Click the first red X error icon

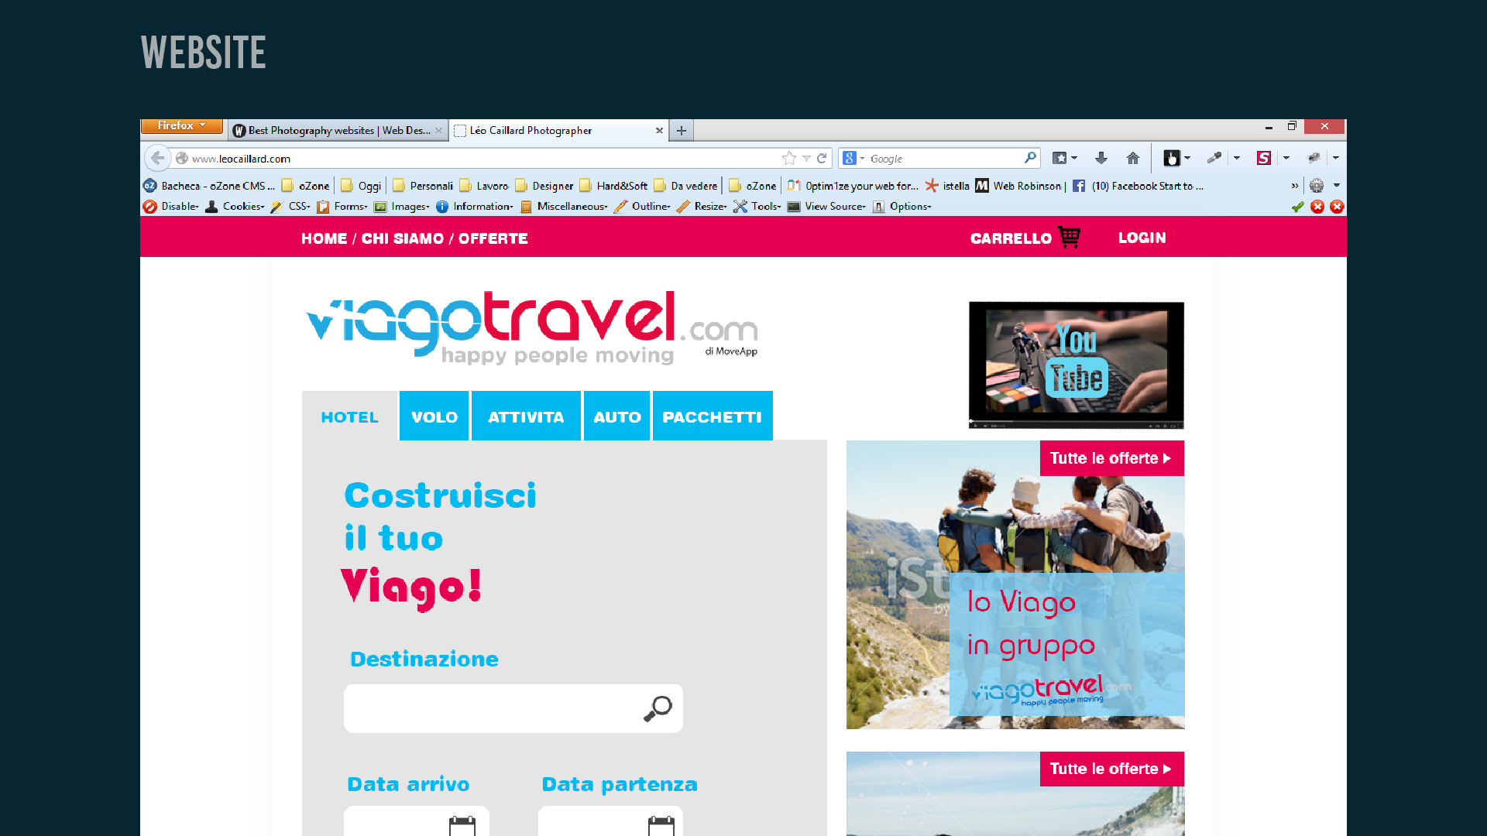1317,207
